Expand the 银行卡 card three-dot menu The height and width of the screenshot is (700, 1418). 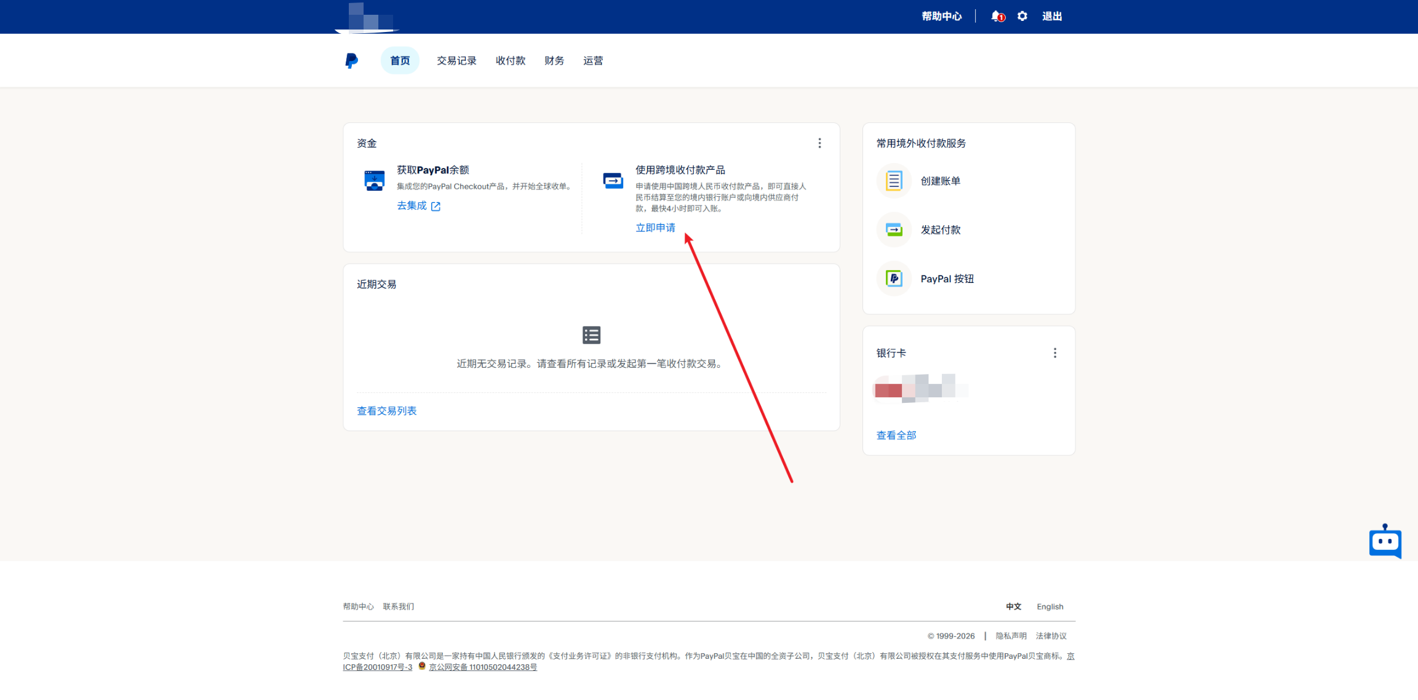click(1055, 353)
